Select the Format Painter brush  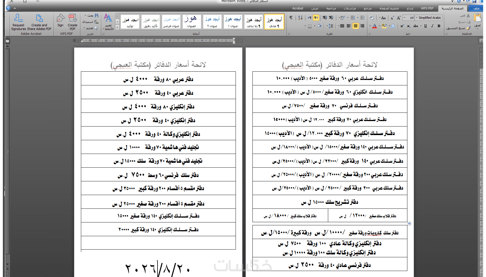pyautogui.click(x=468, y=28)
